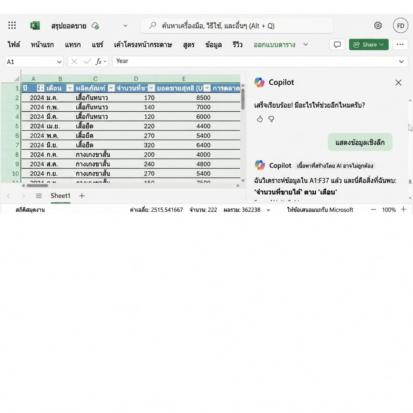Image resolution: width=413 pixels, height=413 pixels.
Task: Zoom out with the minus icon
Action: point(373,210)
